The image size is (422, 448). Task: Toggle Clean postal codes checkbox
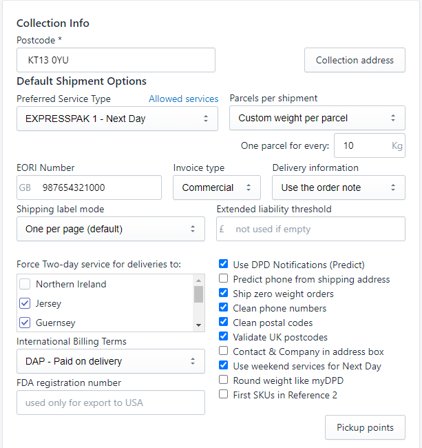224,322
